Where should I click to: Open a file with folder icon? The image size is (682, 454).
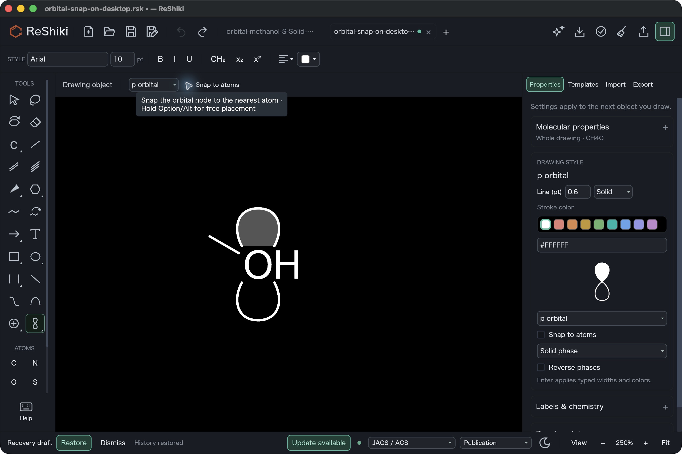click(x=109, y=31)
